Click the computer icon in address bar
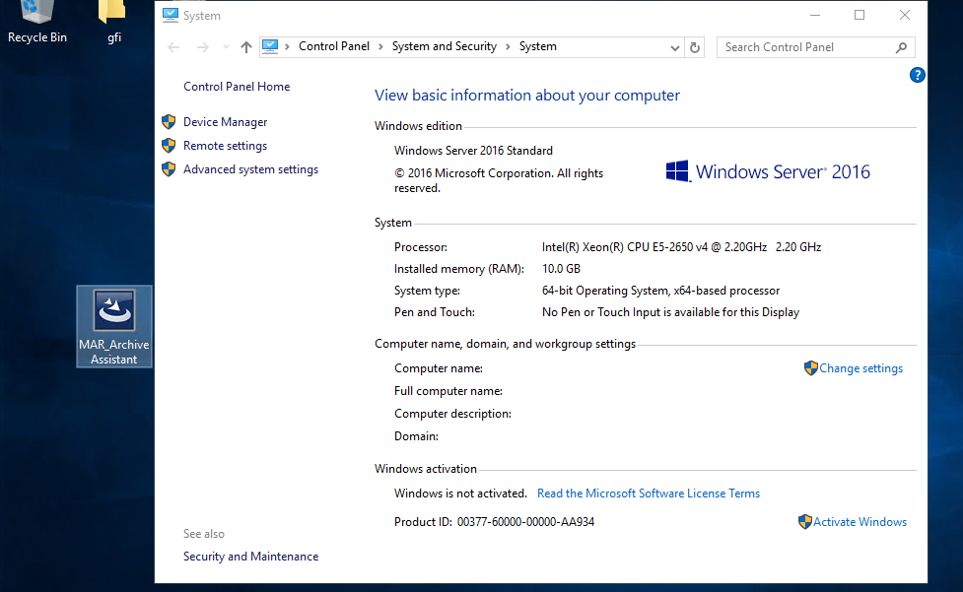Image resolution: width=963 pixels, height=592 pixels. (270, 46)
